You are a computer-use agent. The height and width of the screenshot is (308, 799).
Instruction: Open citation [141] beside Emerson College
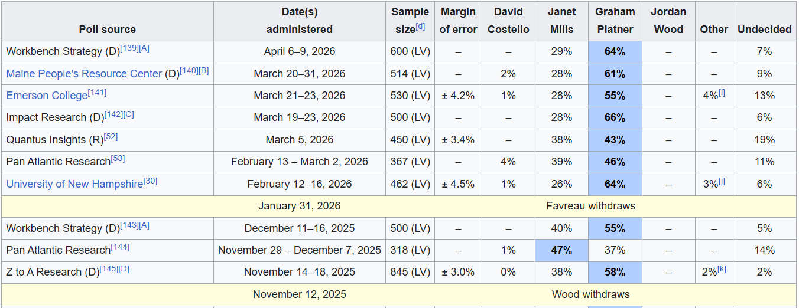[97, 93]
